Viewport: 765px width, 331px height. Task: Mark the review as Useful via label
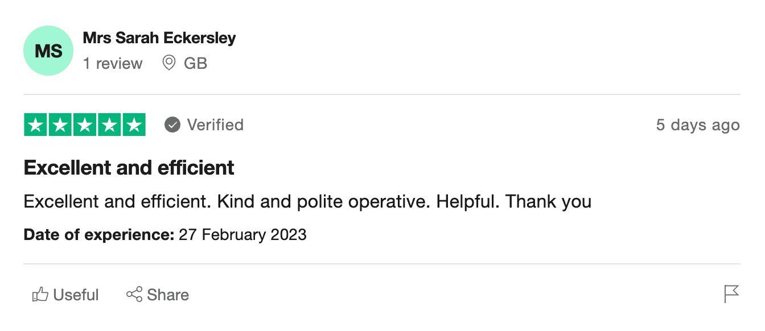pyautogui.click(x=76, y=295)
